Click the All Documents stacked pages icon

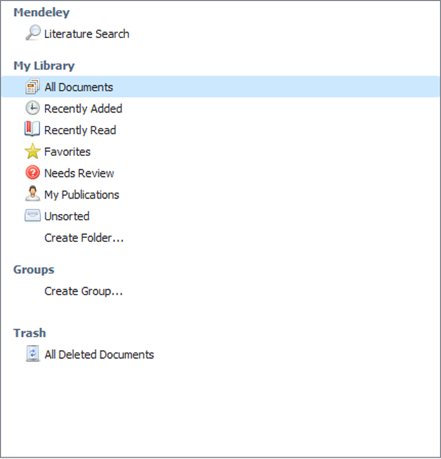pos(33,87)
